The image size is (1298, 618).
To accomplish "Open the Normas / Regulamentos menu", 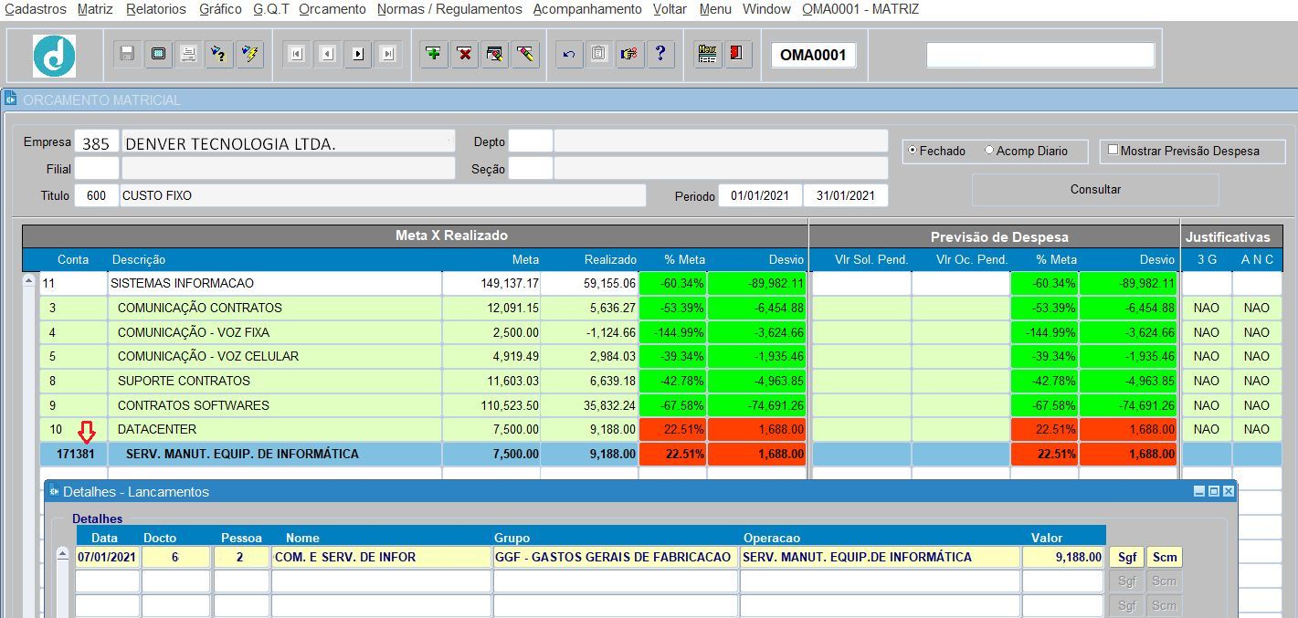I will click(449, 9).
